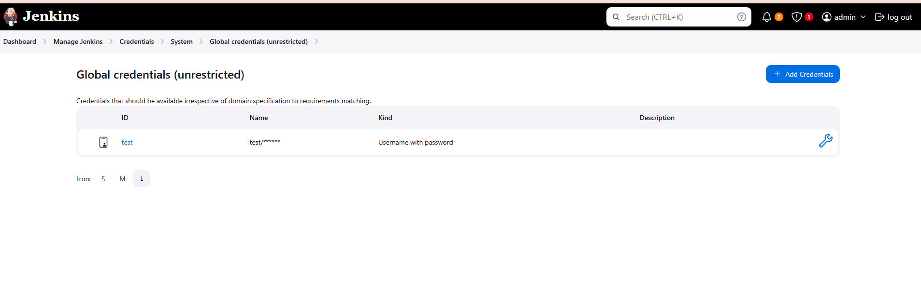Click the credential icon in the test row
Image resolution: width=921 pixels, height=282 pixels.
click(103, 142)
